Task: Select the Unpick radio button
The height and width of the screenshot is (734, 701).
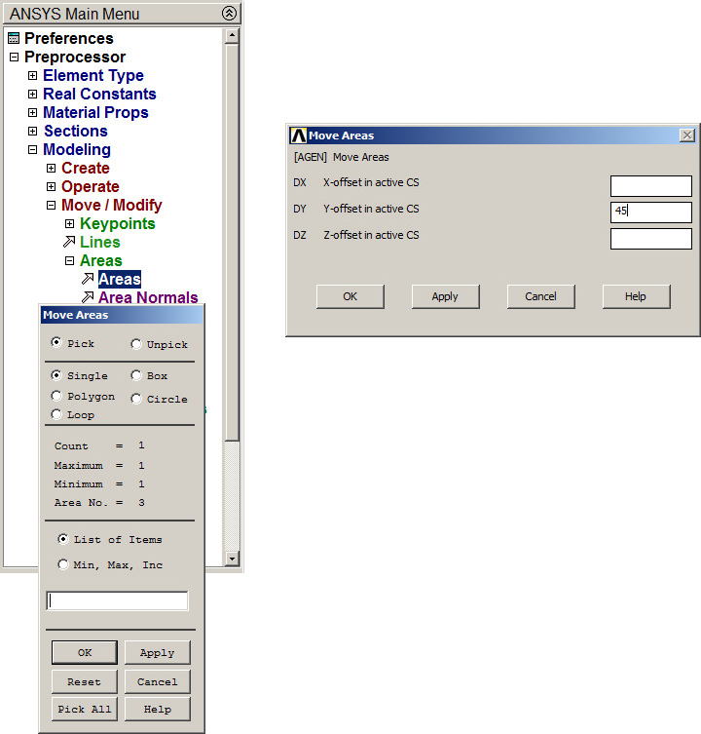Action: coord(136,344)
